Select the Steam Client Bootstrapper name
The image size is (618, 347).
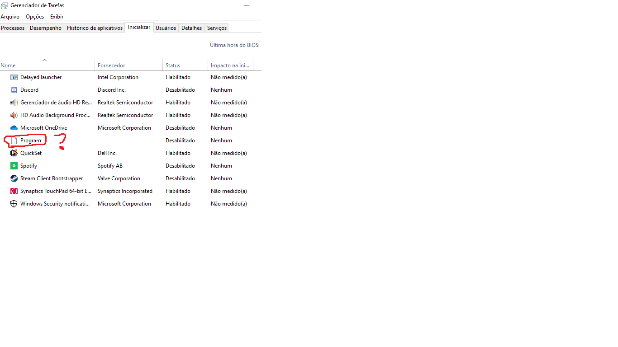coord(52,178)
